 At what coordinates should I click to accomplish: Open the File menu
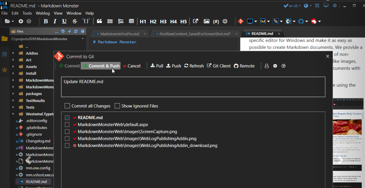4,13
